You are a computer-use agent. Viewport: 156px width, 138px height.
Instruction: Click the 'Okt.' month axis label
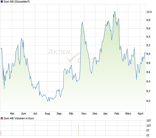coord(71,114)
